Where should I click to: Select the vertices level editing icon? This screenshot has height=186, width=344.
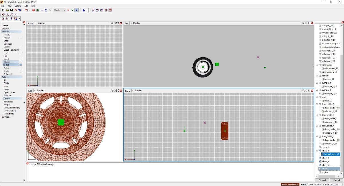(93, 10)
